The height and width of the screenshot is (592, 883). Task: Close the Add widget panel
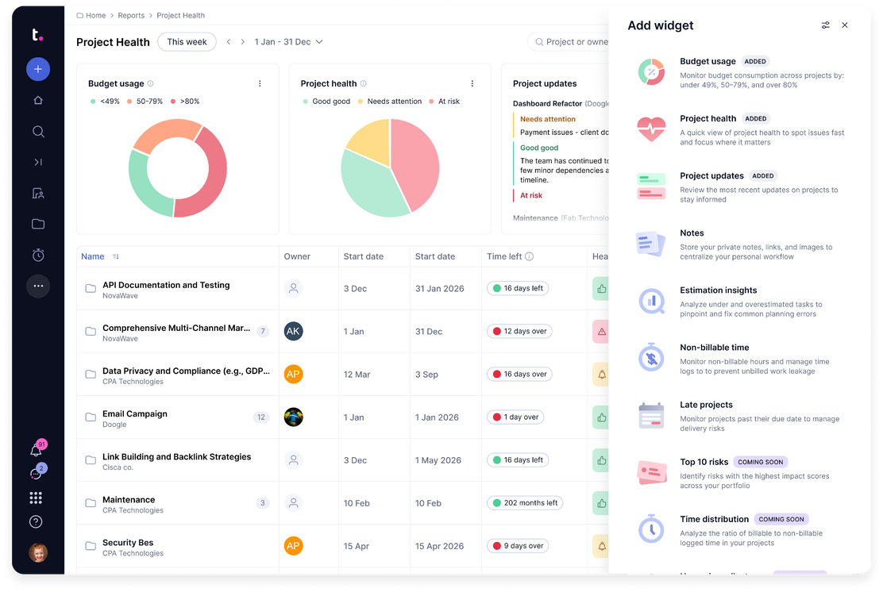pos(845,25)
